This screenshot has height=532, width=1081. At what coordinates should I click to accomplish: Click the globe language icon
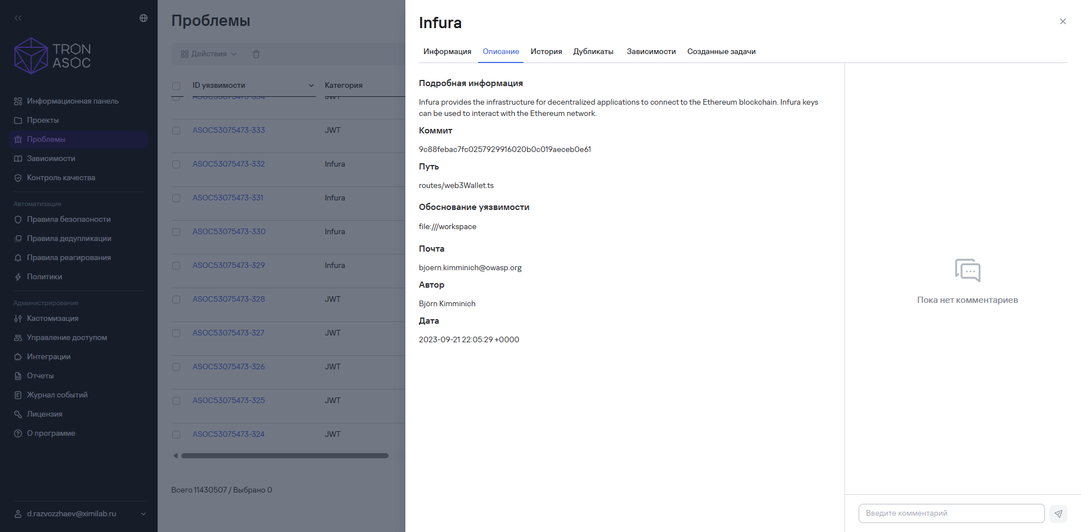point(144,18)
